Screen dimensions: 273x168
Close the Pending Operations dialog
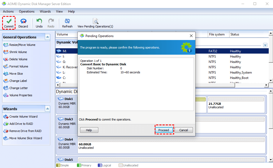[191, 36]
